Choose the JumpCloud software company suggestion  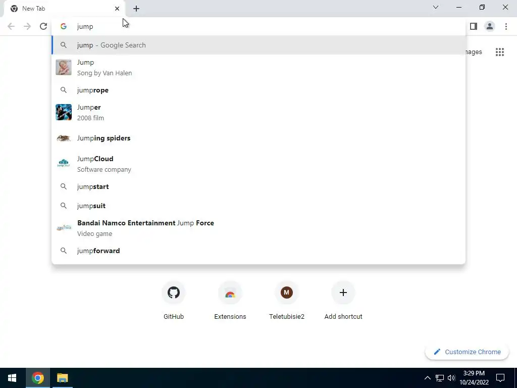tap(258, 164)
